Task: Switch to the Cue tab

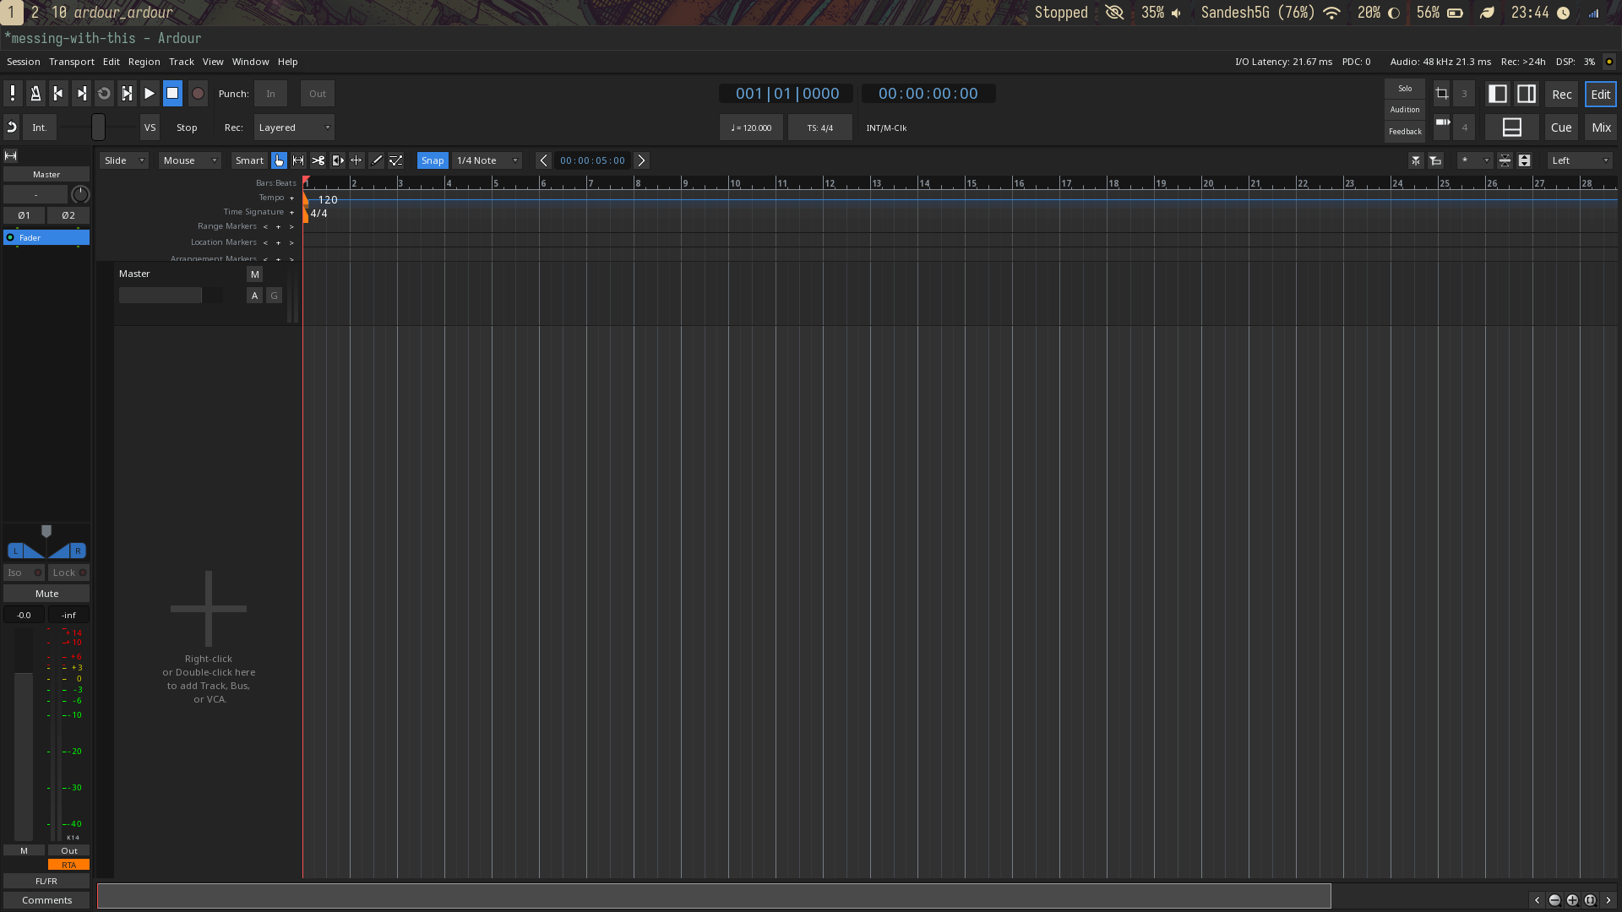Action: pos(1561,128)
